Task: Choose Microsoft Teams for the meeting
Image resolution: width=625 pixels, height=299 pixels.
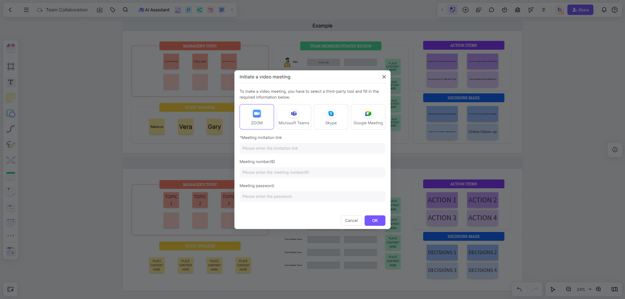Action: tap(294, 117)
